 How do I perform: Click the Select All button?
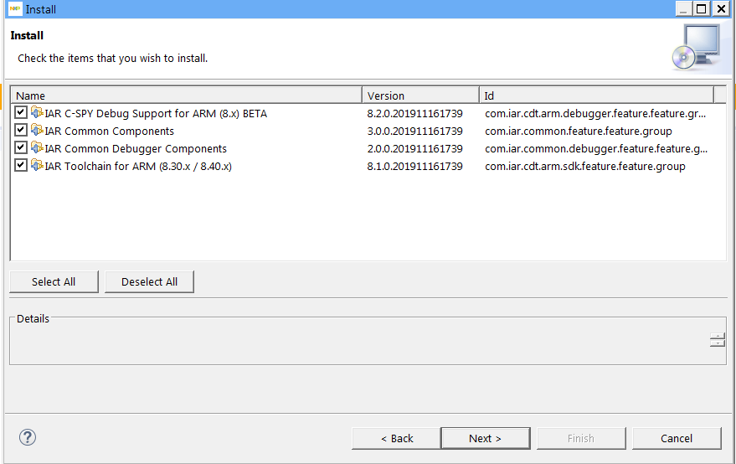(54, 281)
